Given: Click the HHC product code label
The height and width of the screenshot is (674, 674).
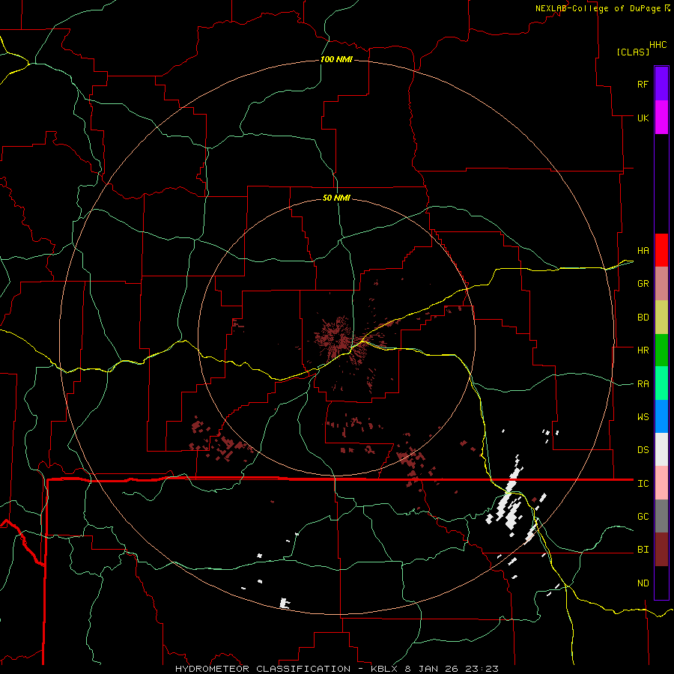Looking at the screenshot, I should click(658, 45).
